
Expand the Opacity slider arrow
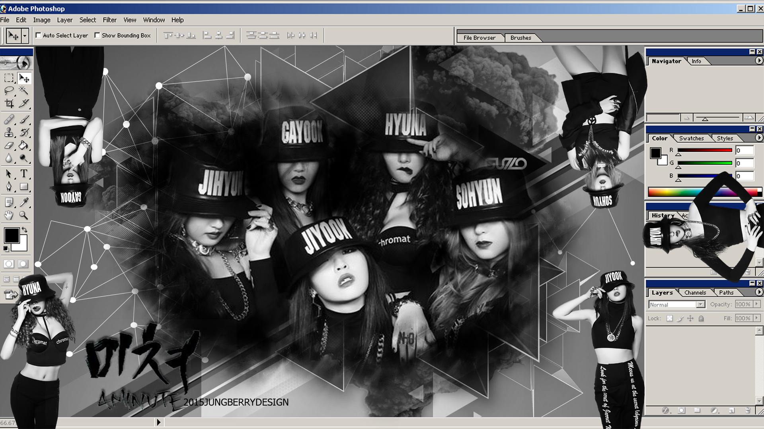coord(756,304)
